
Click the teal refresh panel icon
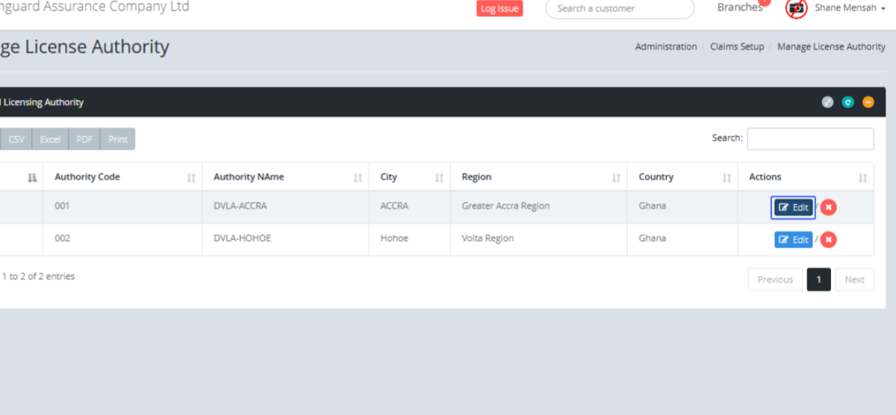(x=847, y=102)
